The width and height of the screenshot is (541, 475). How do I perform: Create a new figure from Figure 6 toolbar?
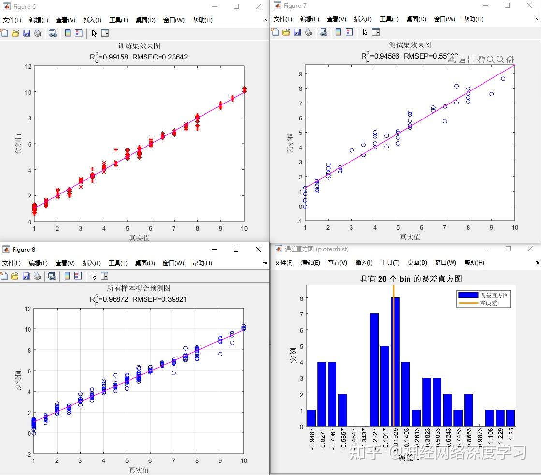tap(5, 33)
